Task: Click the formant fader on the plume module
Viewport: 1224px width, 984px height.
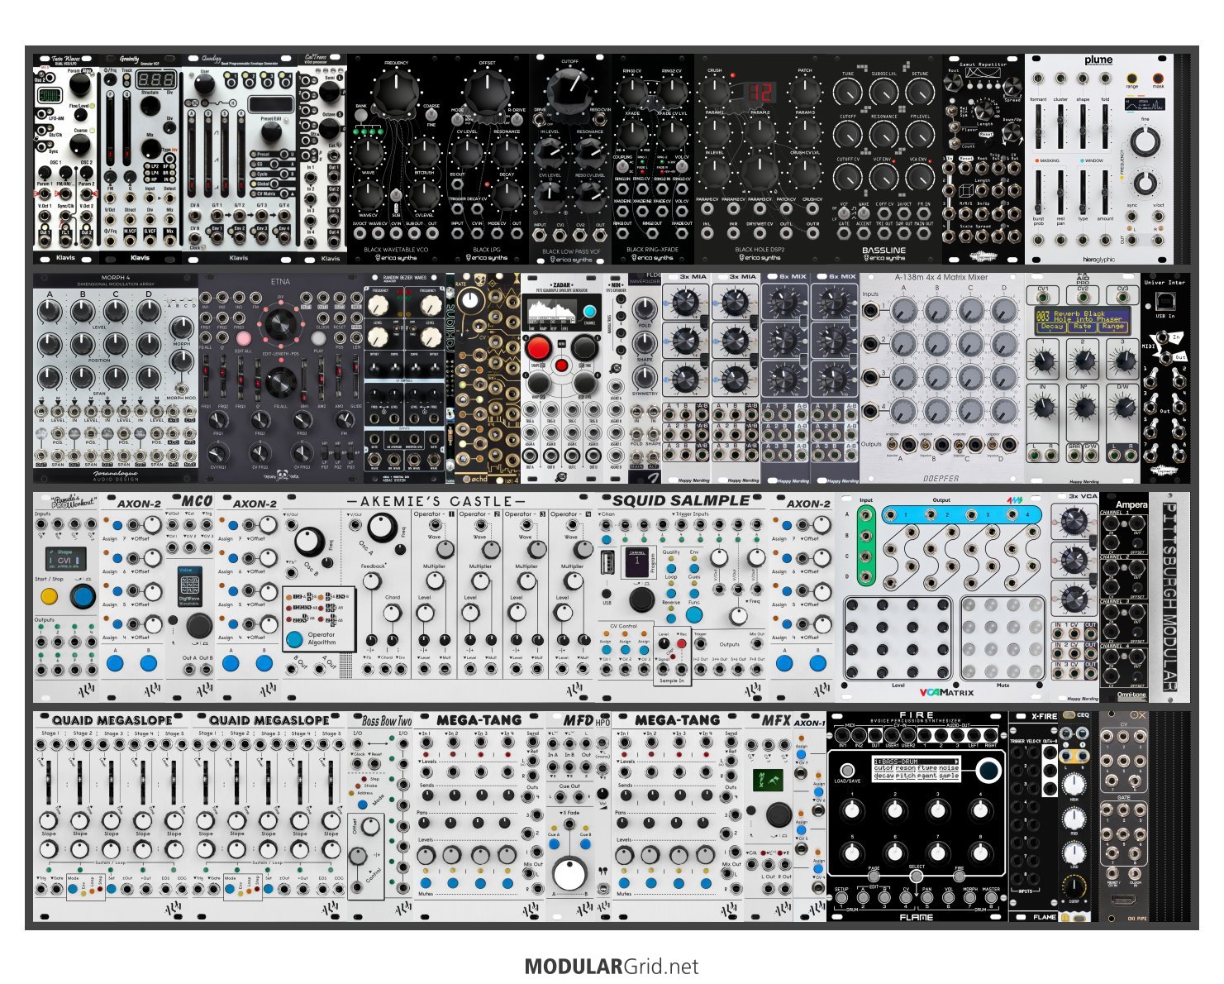Action: (x=1039, y=127)
